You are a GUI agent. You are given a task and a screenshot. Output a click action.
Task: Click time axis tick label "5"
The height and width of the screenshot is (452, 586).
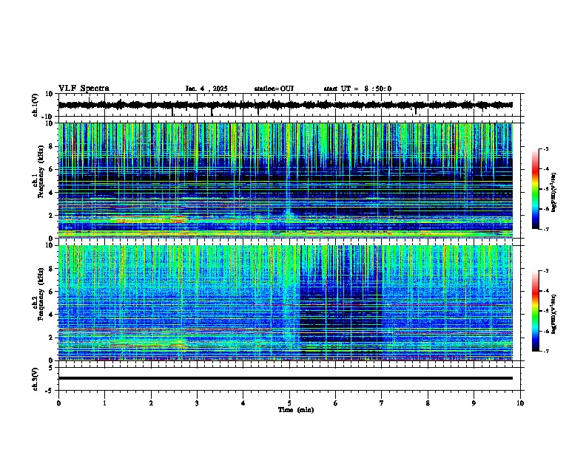(x=289, y=403)
